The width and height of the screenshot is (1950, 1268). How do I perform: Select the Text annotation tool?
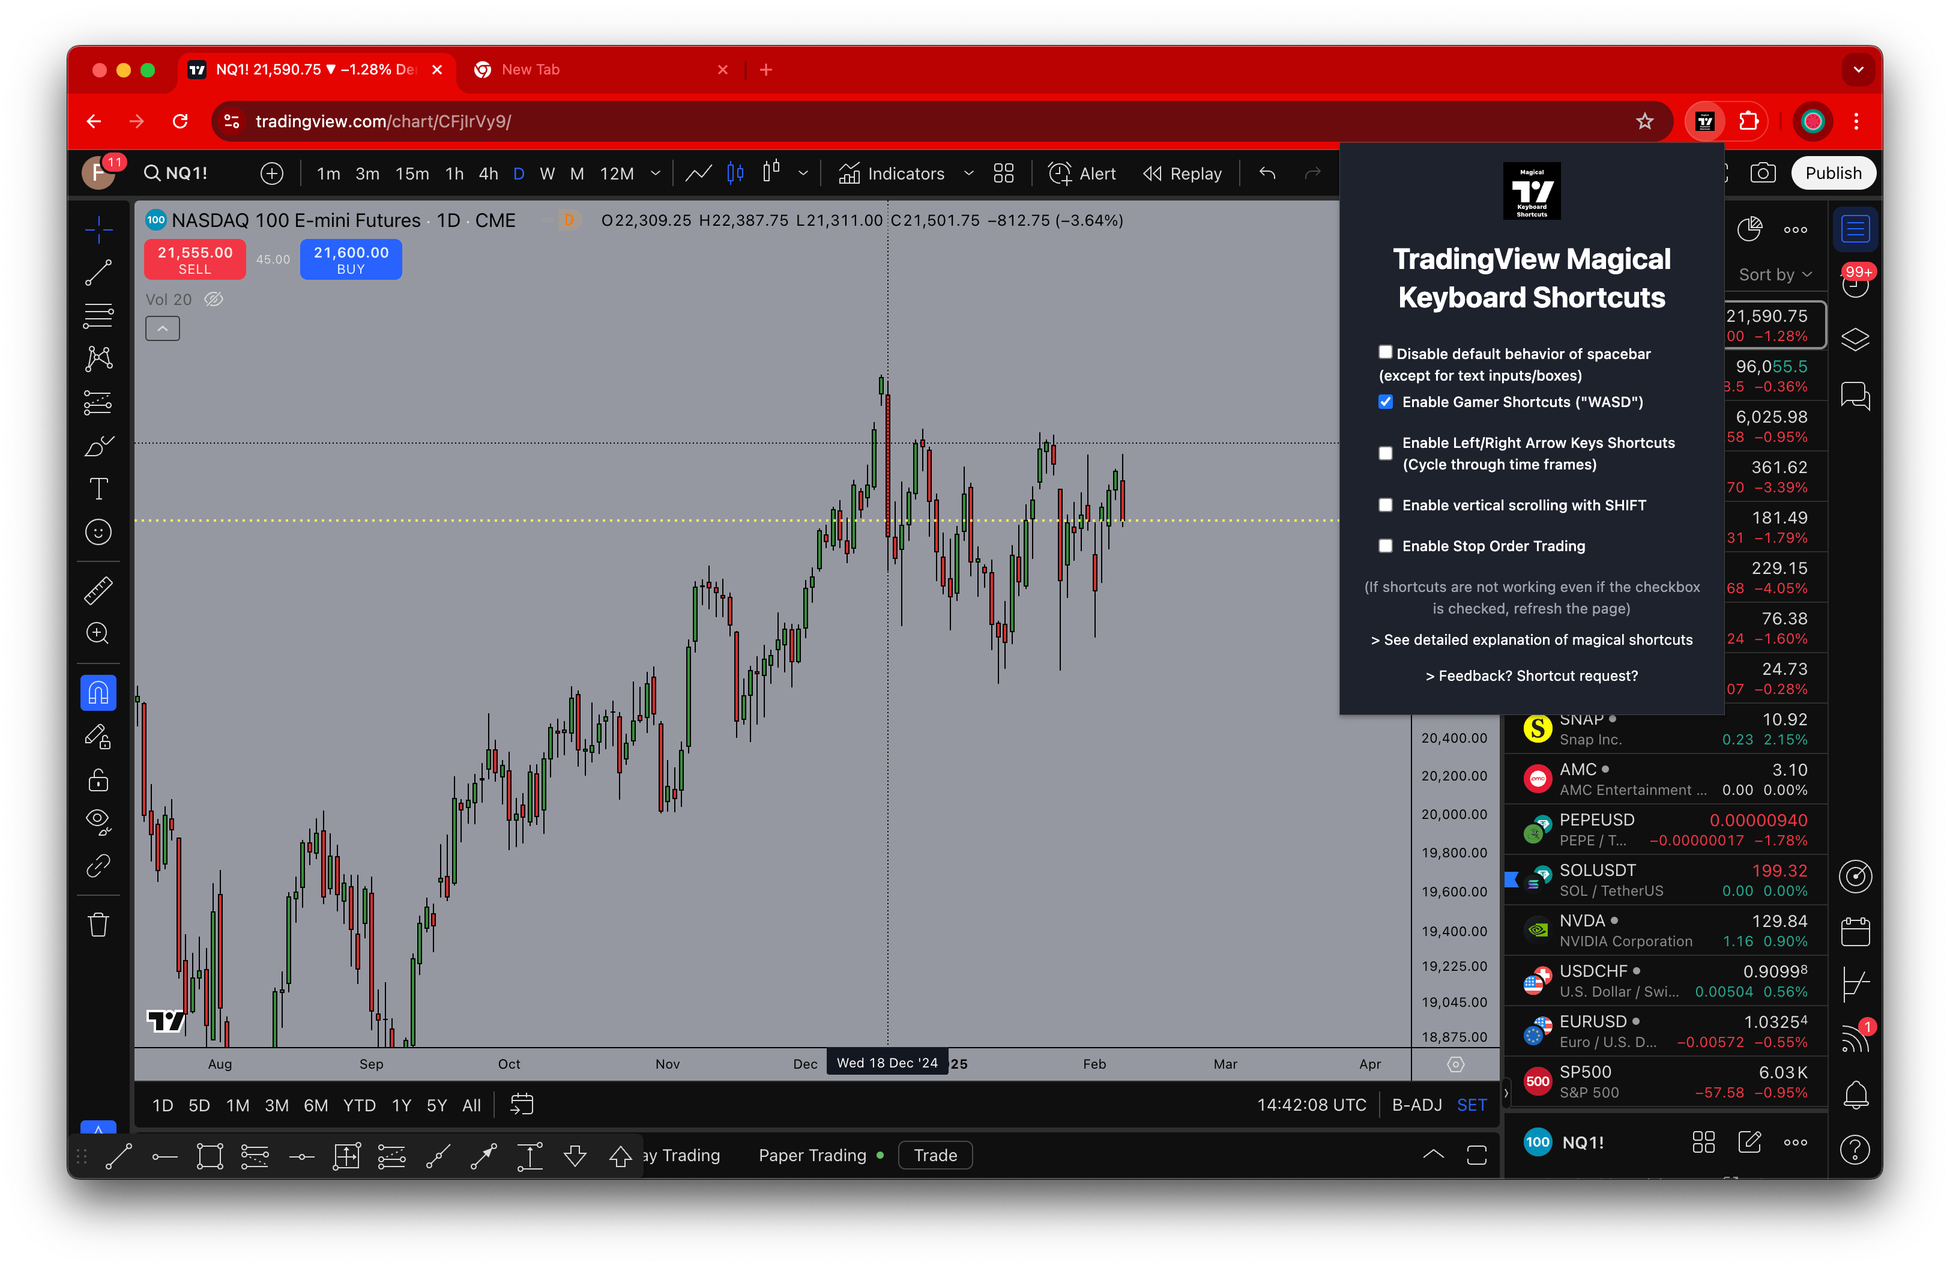pos(98,489)
